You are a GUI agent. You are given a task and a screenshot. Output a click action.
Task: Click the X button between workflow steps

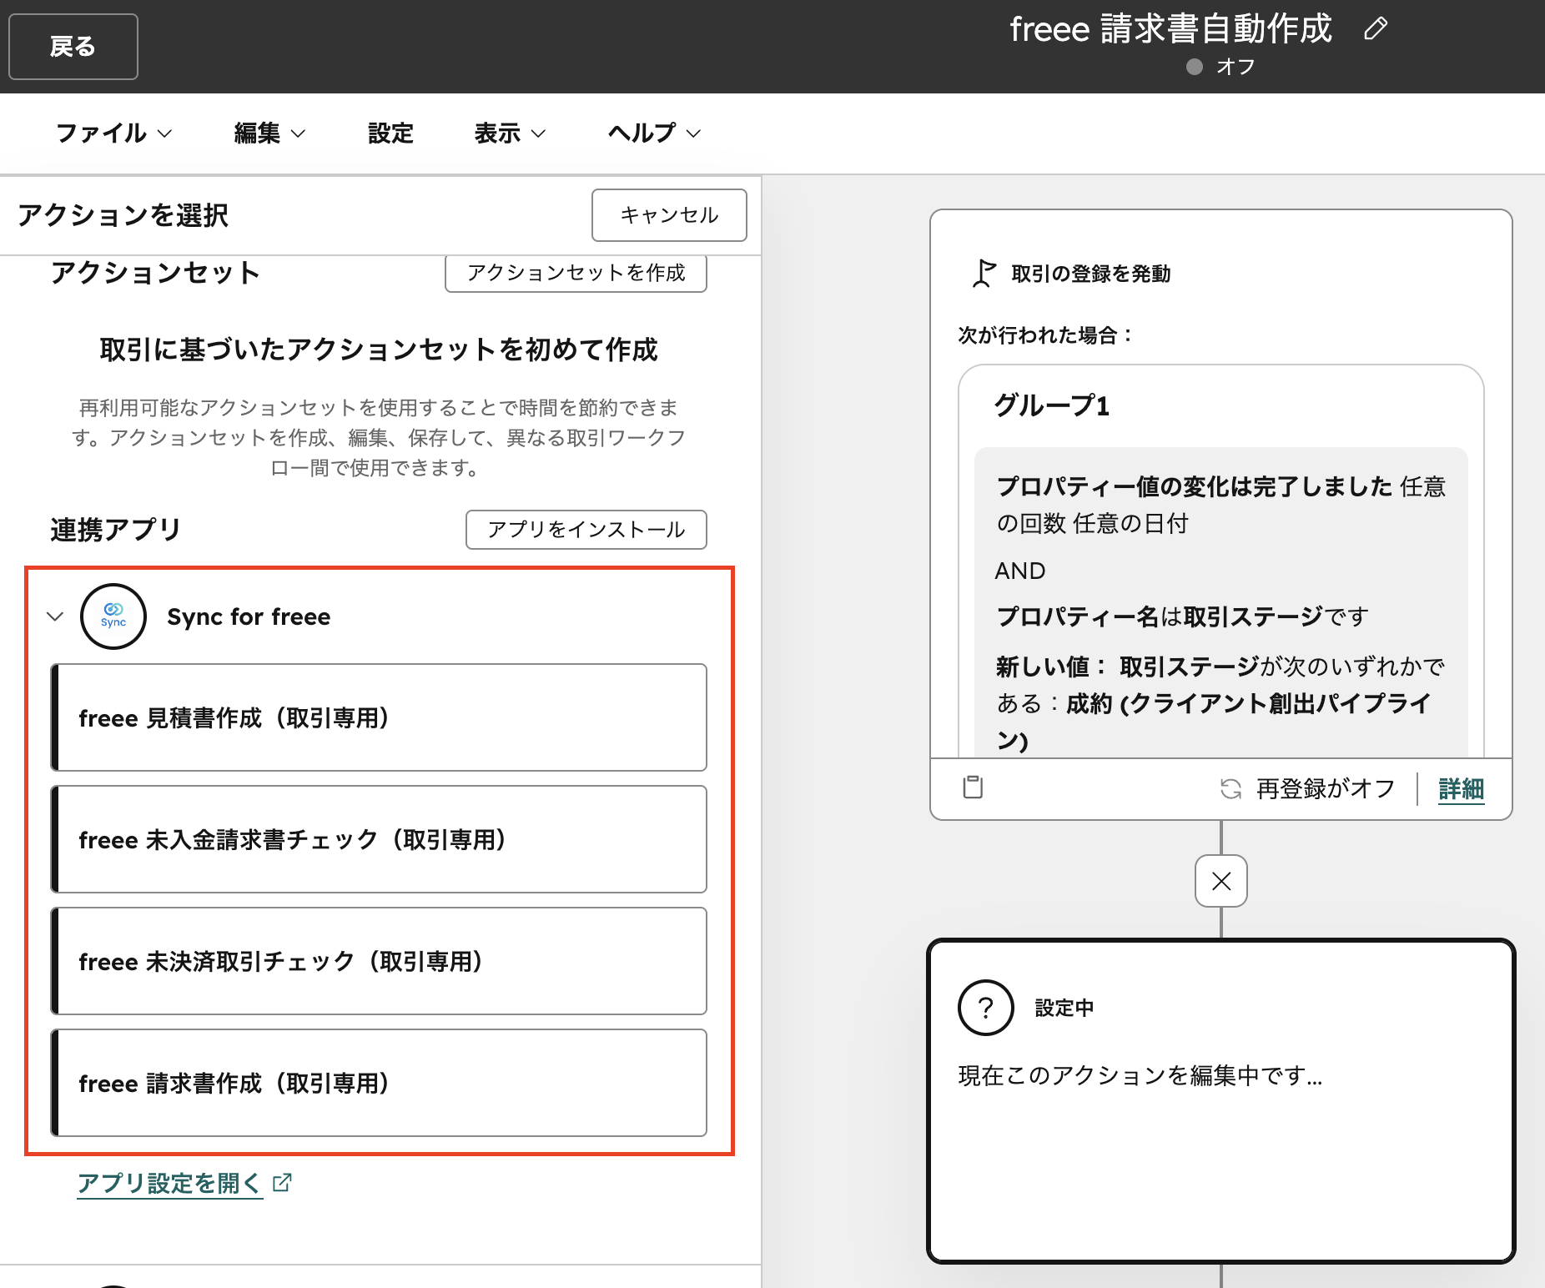click(x=1221, y=881)
